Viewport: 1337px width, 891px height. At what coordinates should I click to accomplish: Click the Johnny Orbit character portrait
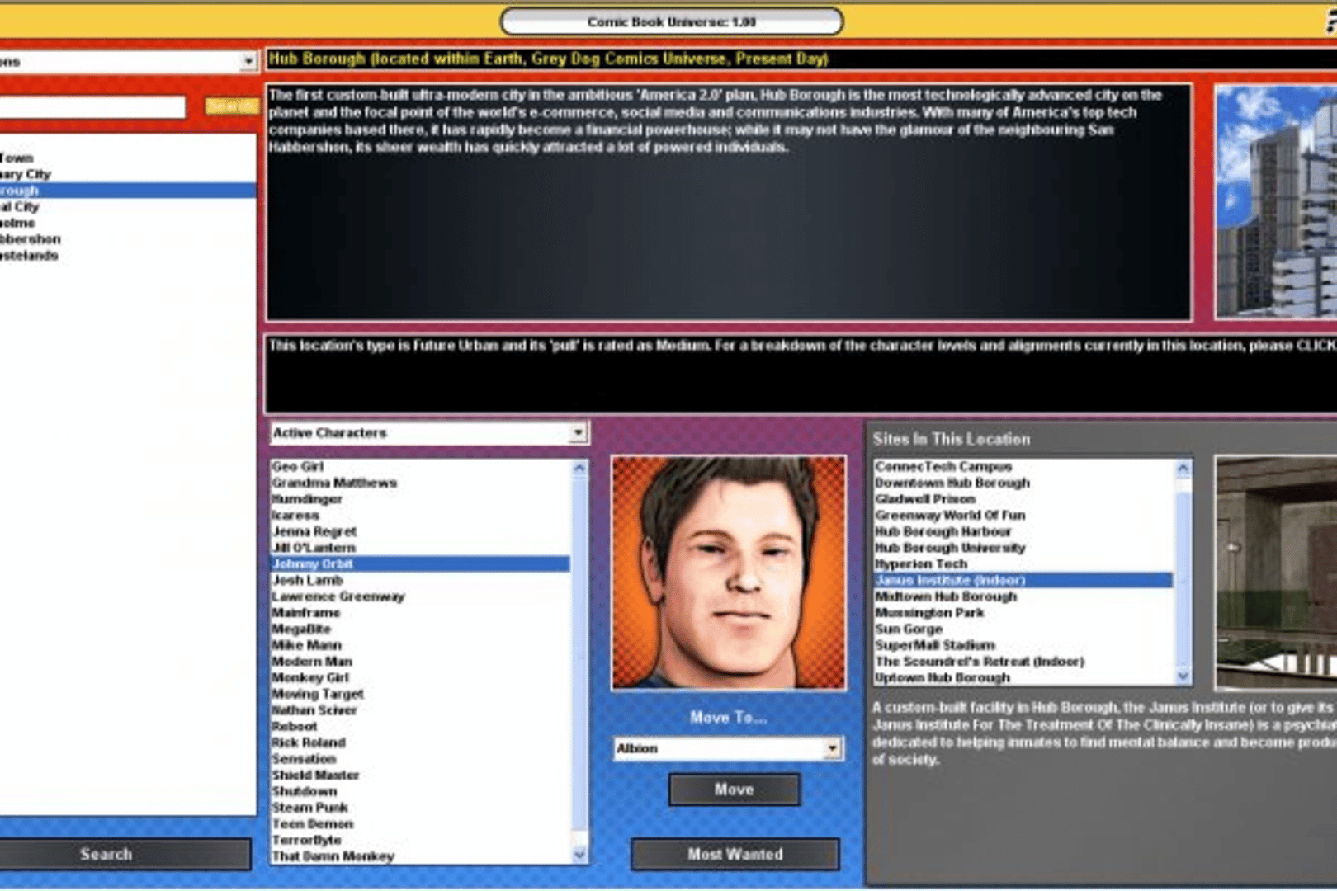[x=728, y=573]
